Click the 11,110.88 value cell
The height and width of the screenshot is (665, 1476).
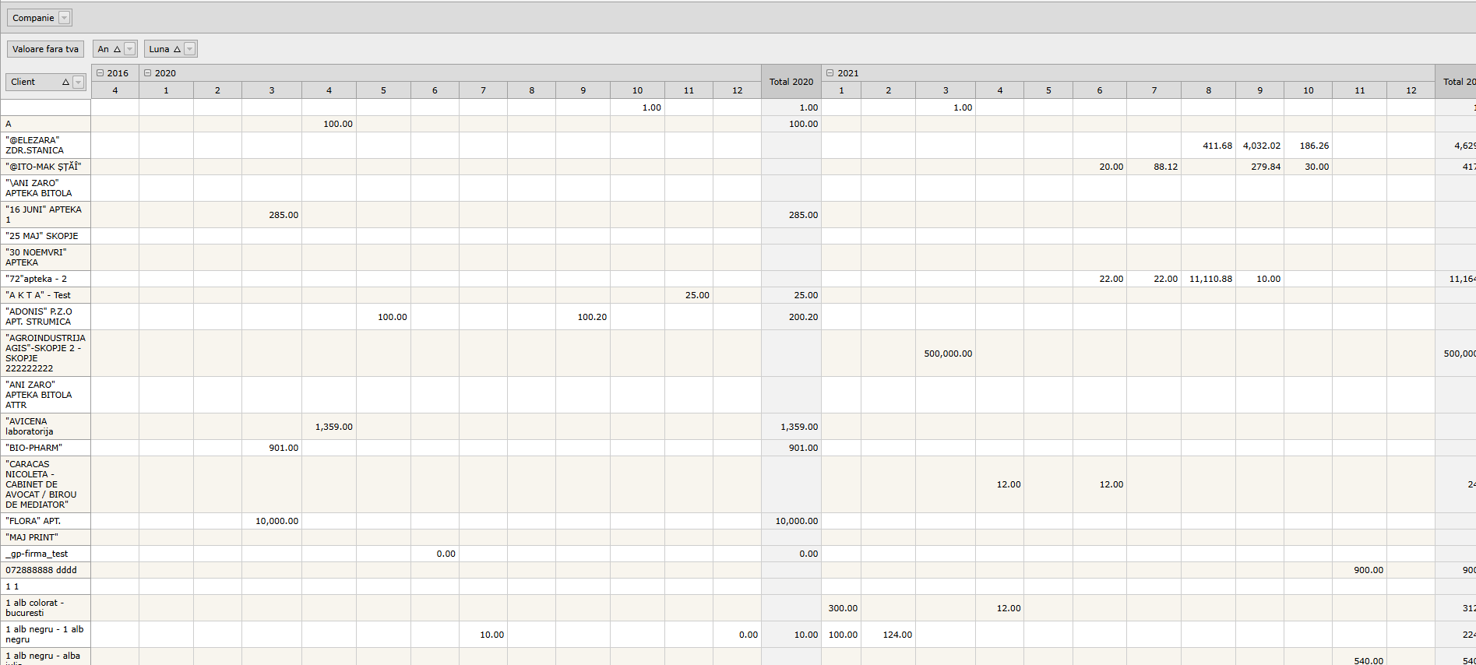click(1210, 279)
